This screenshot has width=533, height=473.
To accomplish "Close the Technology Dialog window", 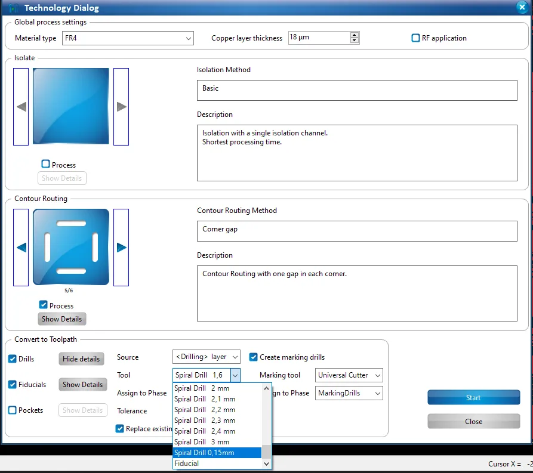I will pos(522,7).
